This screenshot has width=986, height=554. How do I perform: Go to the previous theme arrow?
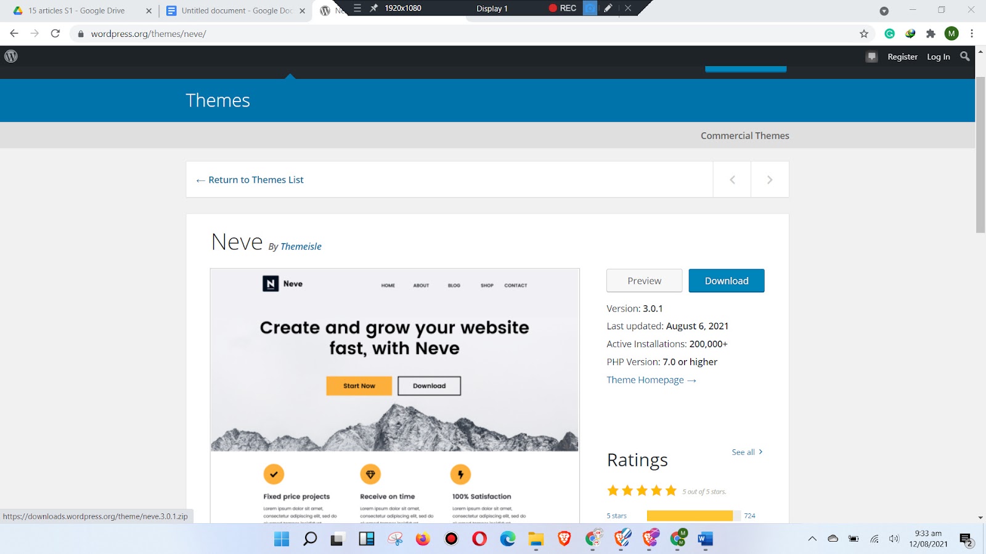pos(732,180)
